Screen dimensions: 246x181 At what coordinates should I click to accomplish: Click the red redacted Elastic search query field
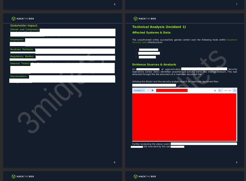pyautogui.click(x=172, y=90)
